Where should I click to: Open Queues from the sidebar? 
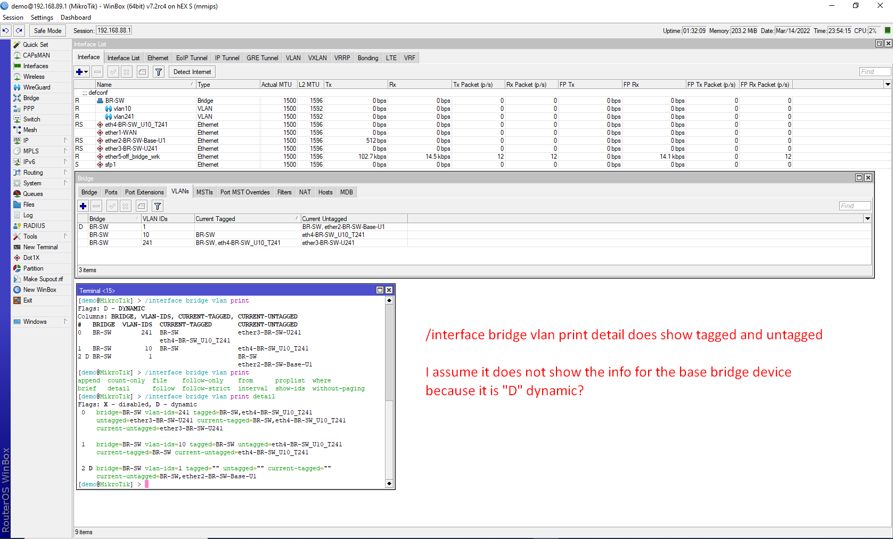coord(32,194)
